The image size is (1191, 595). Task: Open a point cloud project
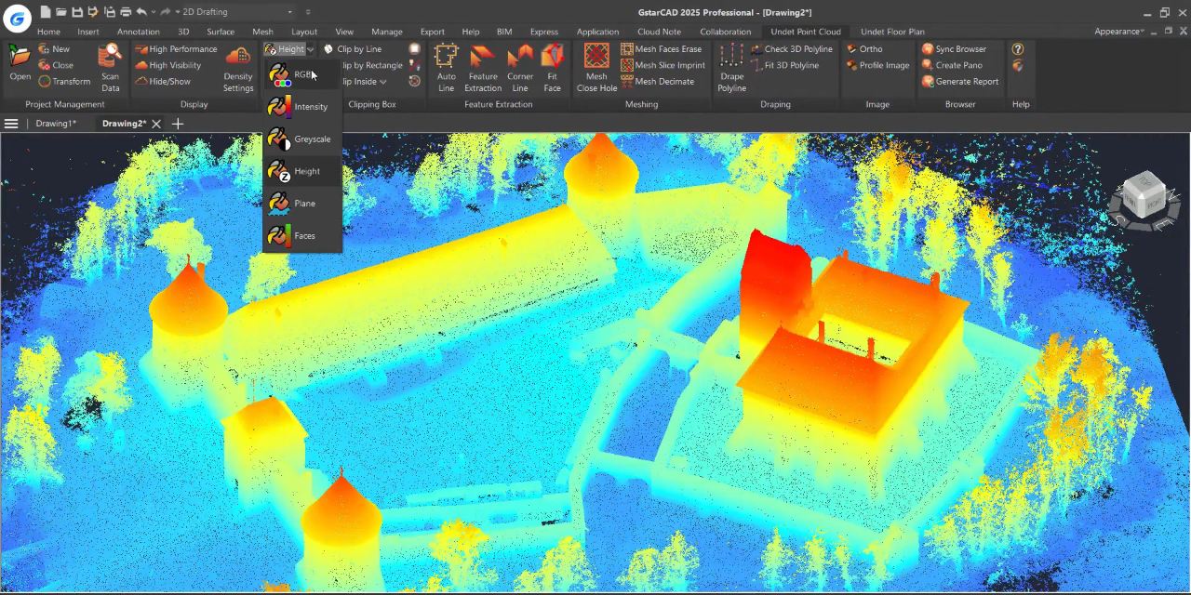point(20,64)
